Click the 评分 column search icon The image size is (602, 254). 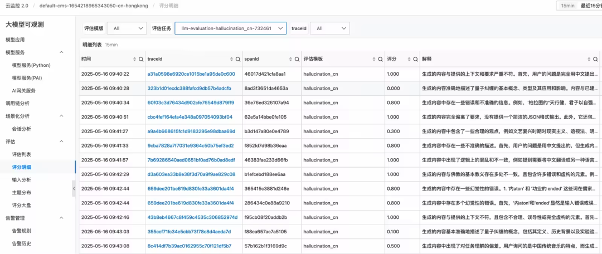414,59
